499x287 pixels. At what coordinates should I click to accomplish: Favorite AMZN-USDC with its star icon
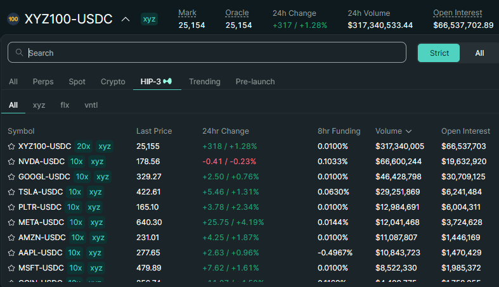pyautogui.click(x=11, y=238)
